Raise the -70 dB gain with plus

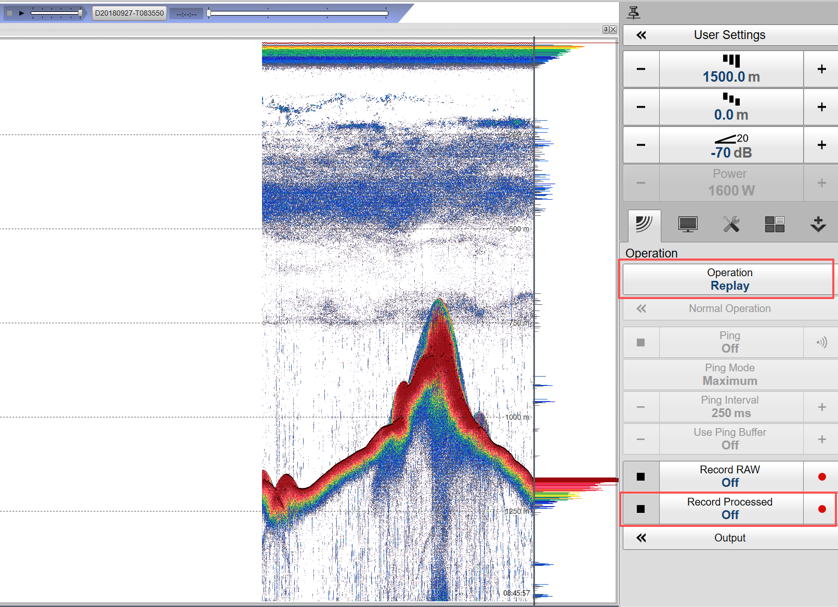[821, 145]
